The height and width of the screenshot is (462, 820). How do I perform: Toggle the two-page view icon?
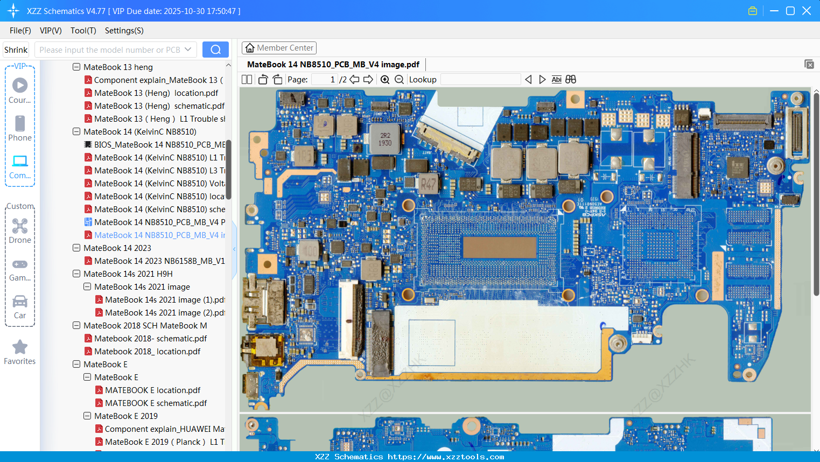[x=247, y=80]
